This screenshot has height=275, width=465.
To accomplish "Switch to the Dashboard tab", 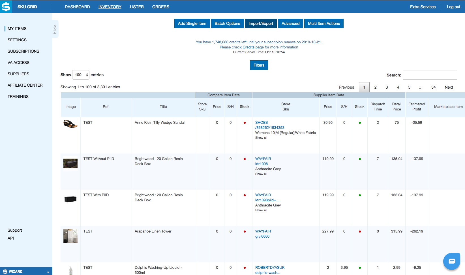I will [77, 7].
